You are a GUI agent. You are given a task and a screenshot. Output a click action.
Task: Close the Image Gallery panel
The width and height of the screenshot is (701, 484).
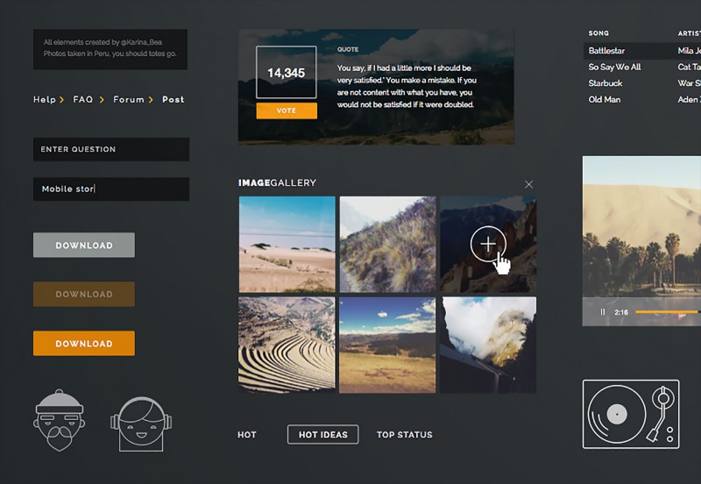(x=528, y=184)
